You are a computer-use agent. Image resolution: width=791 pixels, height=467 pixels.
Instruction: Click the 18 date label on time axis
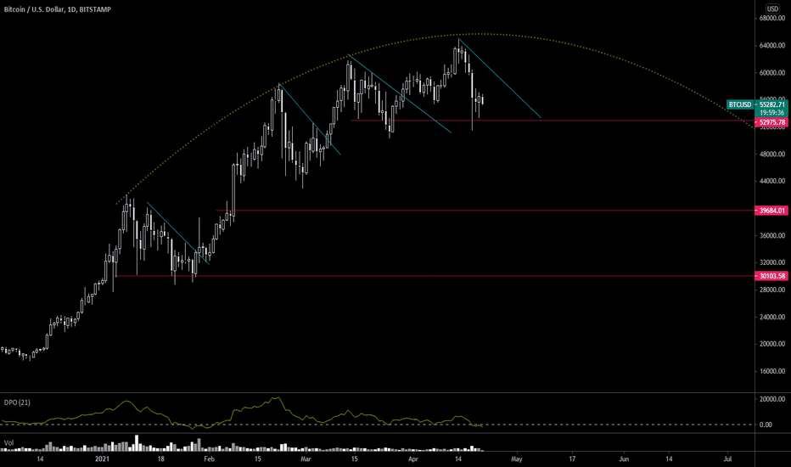click(x=161, y=459)
